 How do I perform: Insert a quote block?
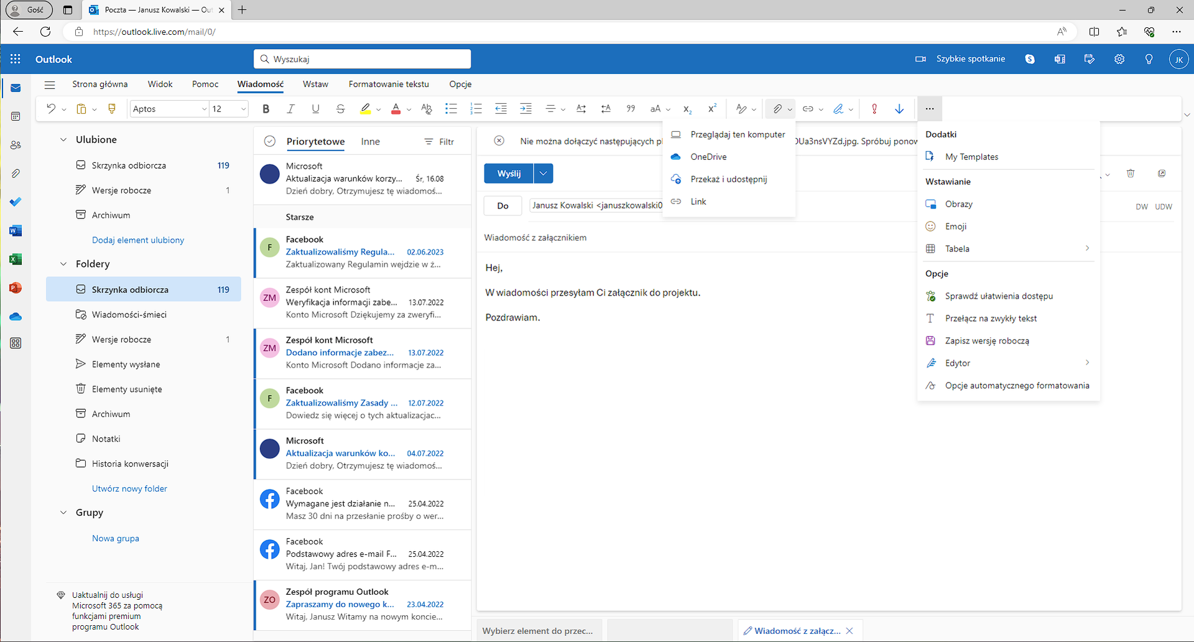[x=631, y=109]
